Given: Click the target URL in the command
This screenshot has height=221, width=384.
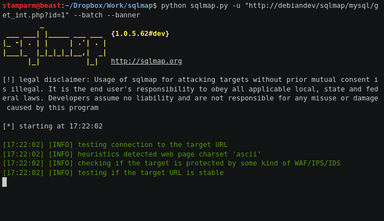Looking at the screenshot, I should pyautogui.click(x=190, y=10).
